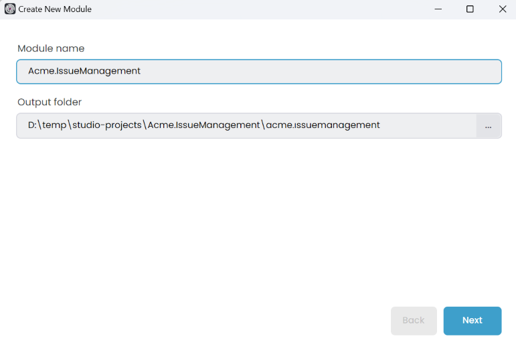Click empty right end of Module name field

click(x=402, y=71)
